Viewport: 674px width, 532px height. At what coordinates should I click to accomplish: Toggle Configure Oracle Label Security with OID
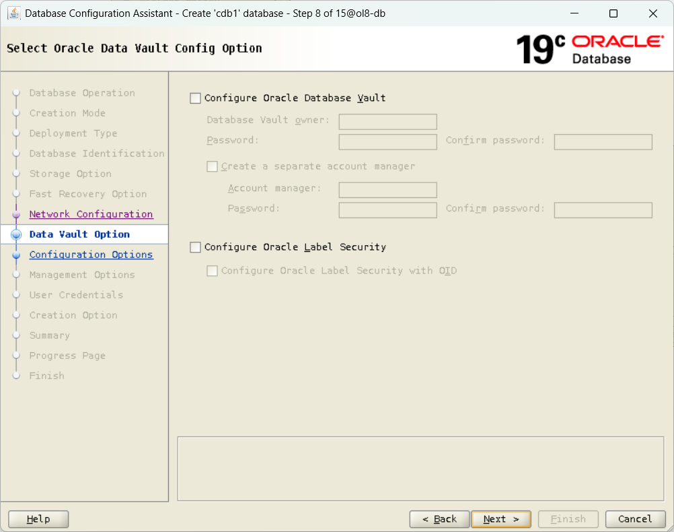pos(212,271)
